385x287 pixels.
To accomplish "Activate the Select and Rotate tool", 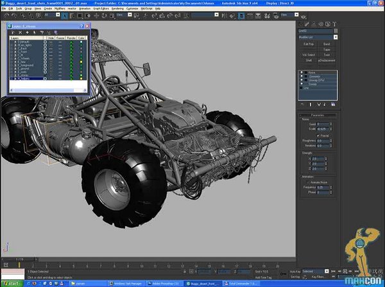I will tap(105, 16).
